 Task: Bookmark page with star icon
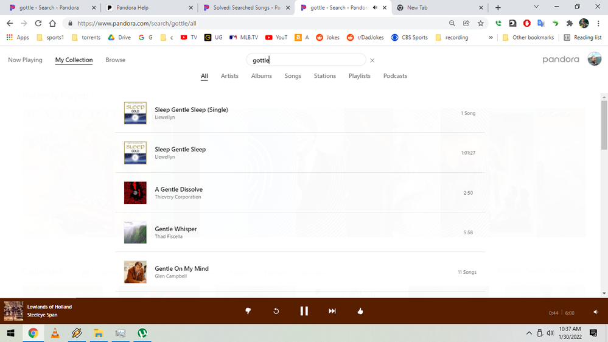tap(481, 23)
